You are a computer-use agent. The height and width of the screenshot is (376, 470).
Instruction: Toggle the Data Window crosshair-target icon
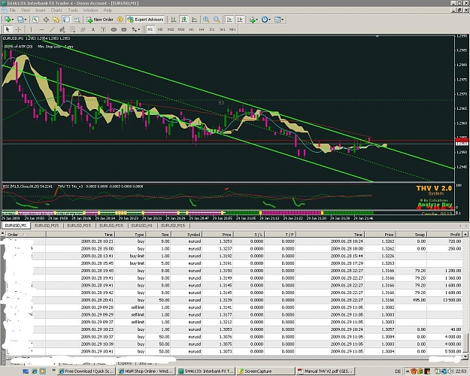click(x=46, y=20)
